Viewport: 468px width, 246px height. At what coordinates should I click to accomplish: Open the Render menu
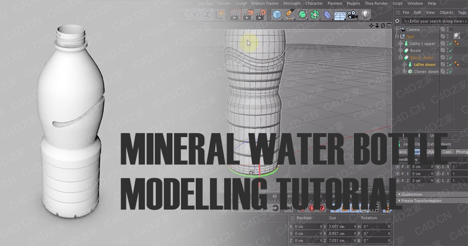[224, 3]
